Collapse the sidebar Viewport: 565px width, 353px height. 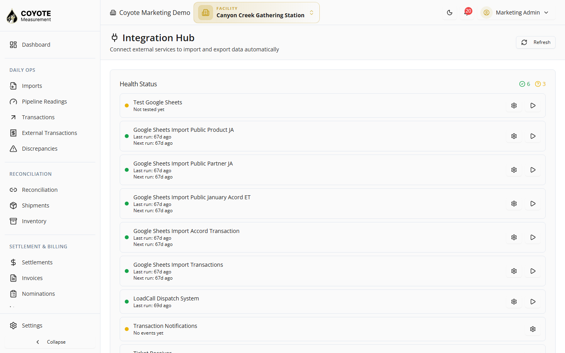[x=50, y=342]
